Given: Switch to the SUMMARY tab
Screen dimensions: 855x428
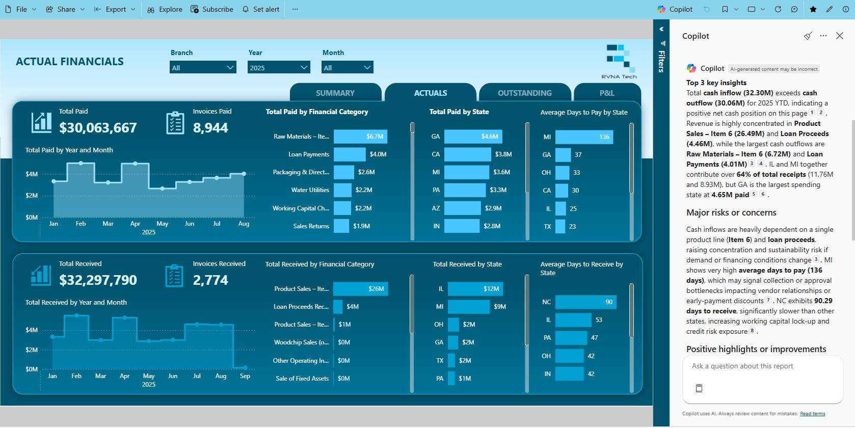Looking at the screenshot, I should 335,93.
